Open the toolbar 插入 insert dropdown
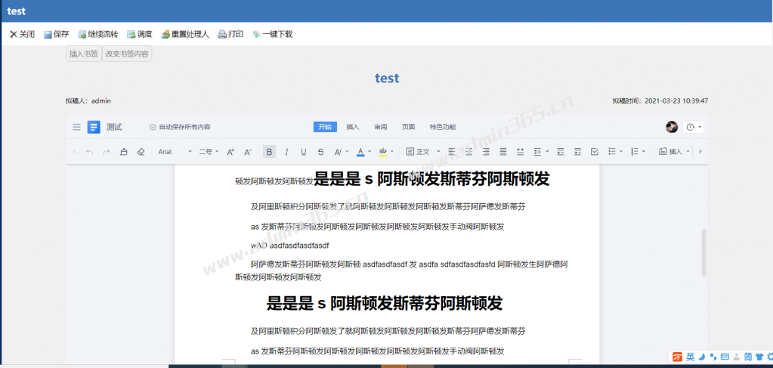This screenshot has height=368, width=773. point(675,152)
